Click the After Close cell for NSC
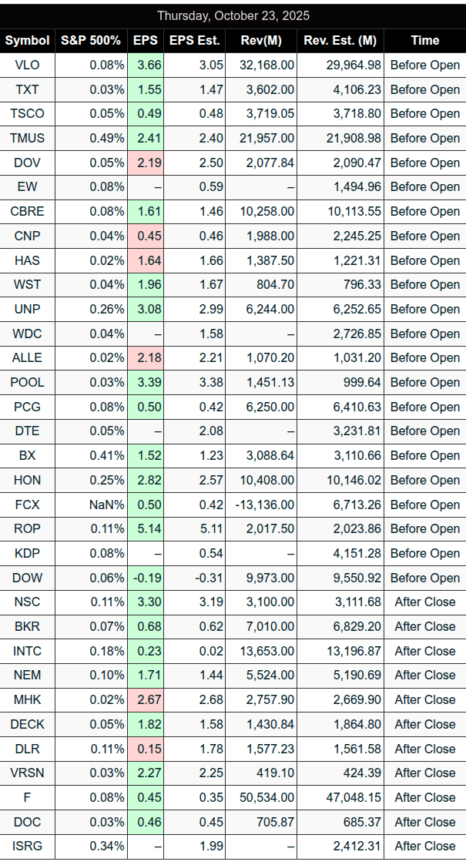This screenshot has width=466, height=865. click(x=424, y=602)
